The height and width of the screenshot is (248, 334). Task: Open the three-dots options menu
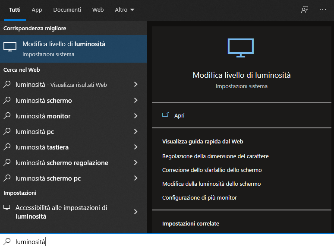323,10
